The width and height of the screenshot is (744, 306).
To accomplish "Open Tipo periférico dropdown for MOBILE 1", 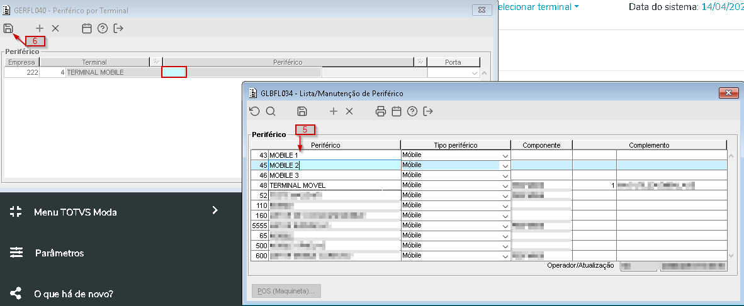I will coord(505,156).
